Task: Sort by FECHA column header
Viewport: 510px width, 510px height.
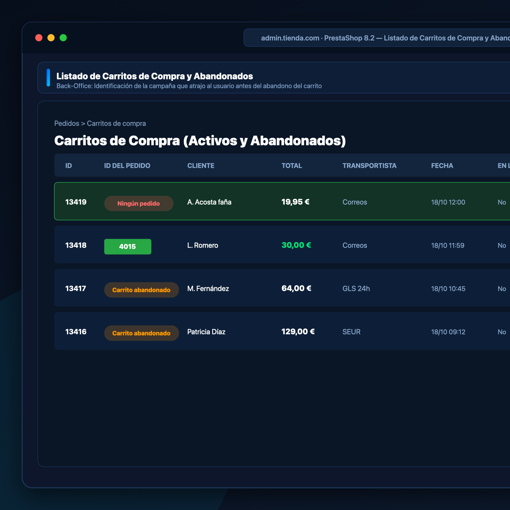Action: tap(442, 166)
